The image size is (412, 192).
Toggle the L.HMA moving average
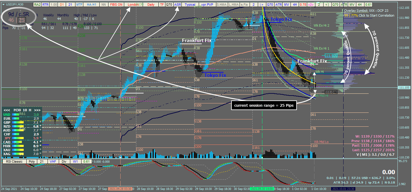point(233,5)
